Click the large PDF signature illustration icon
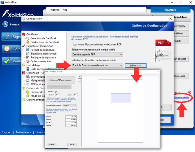 (x=161, y=51)
